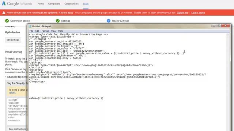This screenshot has height=131, width=234.
Task: Close the Notepad window
Action: tap(226, 26)
